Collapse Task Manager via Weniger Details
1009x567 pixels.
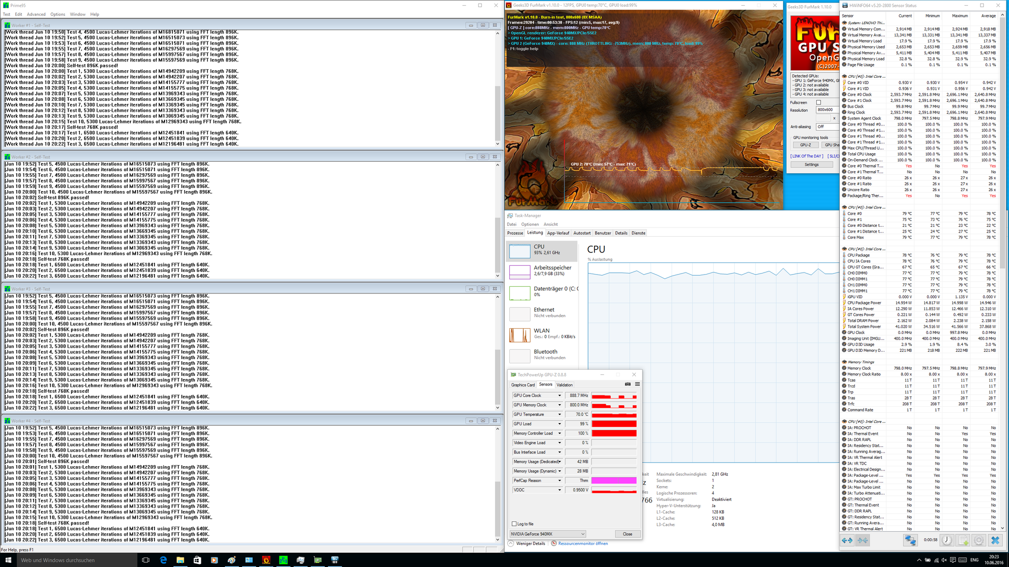click(530, 543)
